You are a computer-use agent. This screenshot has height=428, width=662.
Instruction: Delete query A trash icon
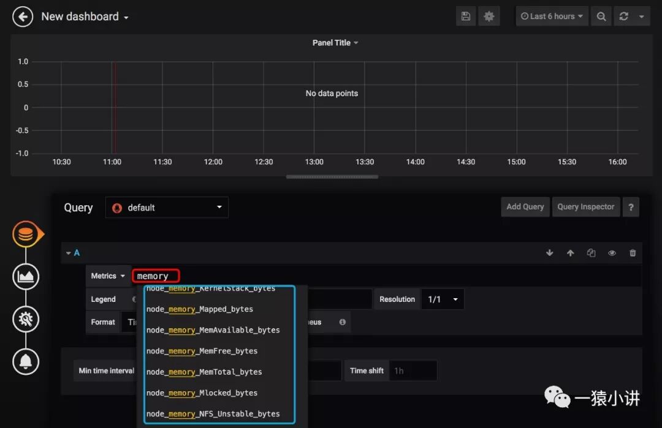click(x=633, y=253)
